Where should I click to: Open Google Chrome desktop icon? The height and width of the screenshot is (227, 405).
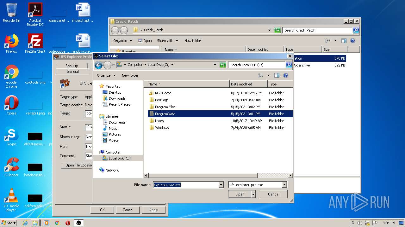pos(11,77)
